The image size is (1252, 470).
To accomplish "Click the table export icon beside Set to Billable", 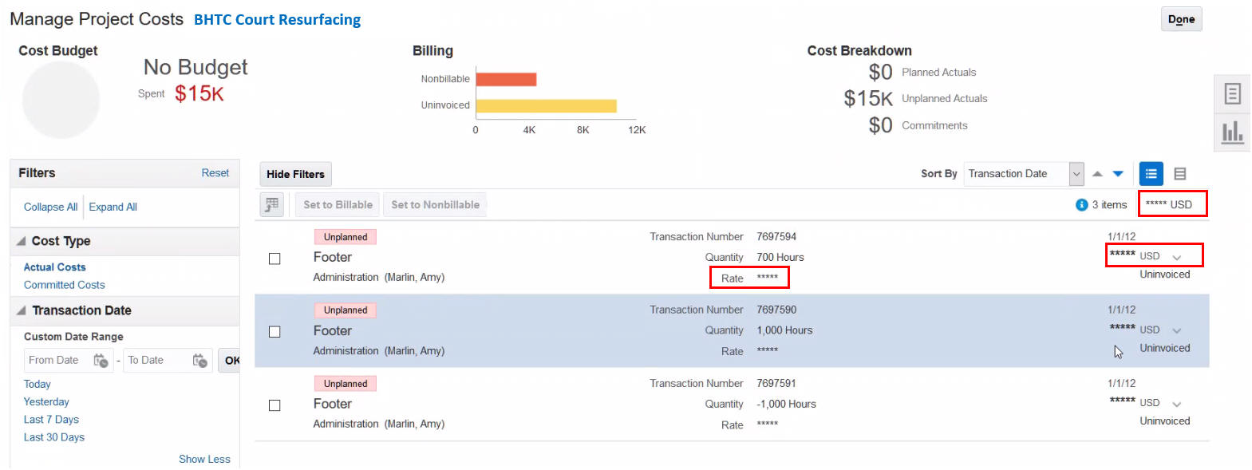I will click(x=272, y=205).
